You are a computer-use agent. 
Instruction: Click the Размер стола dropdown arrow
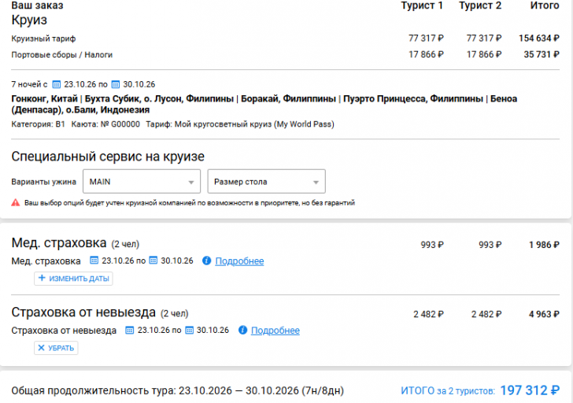point(316,182)
